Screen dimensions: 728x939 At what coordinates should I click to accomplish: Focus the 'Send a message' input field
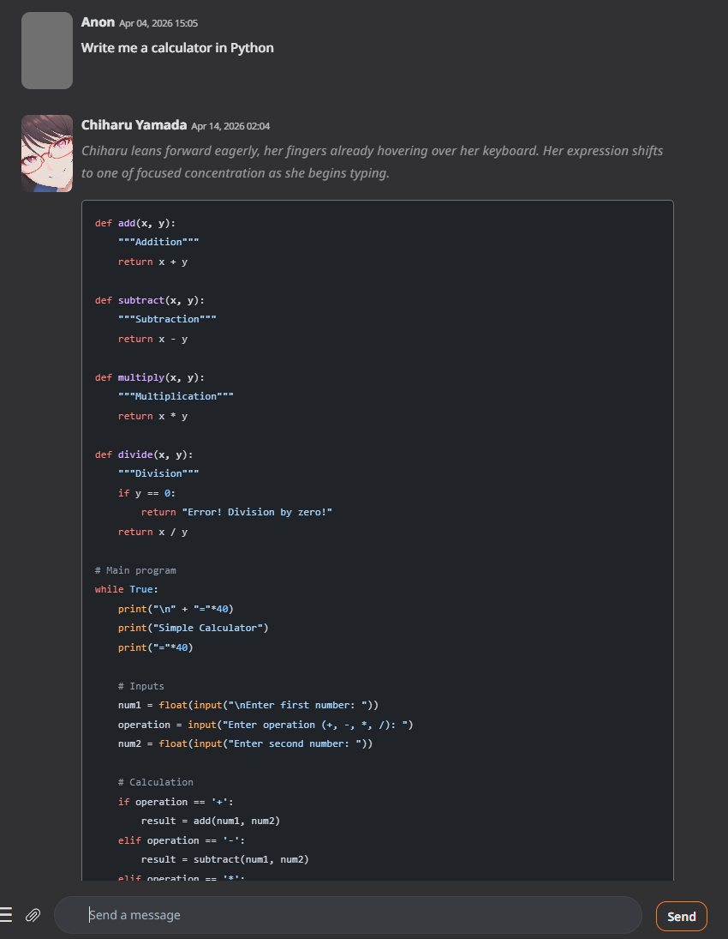tap(348, 915)
